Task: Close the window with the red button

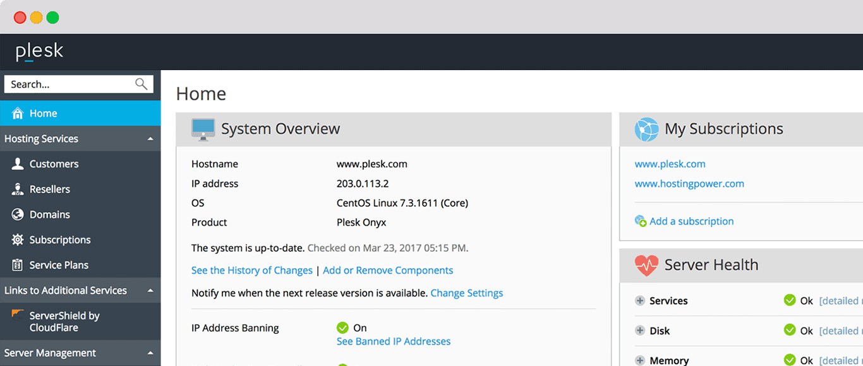Action: click(x=20, y=18)
